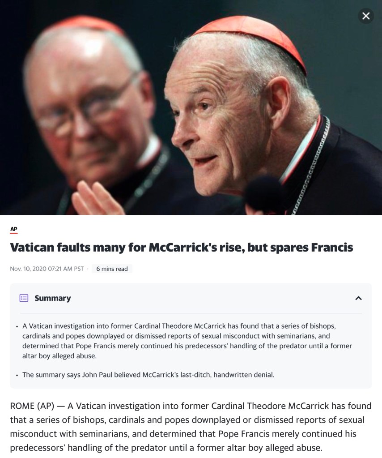Click the last article line ending "alleged abuse."
Viewport: 382px width, 458px height.
(166, 448)
